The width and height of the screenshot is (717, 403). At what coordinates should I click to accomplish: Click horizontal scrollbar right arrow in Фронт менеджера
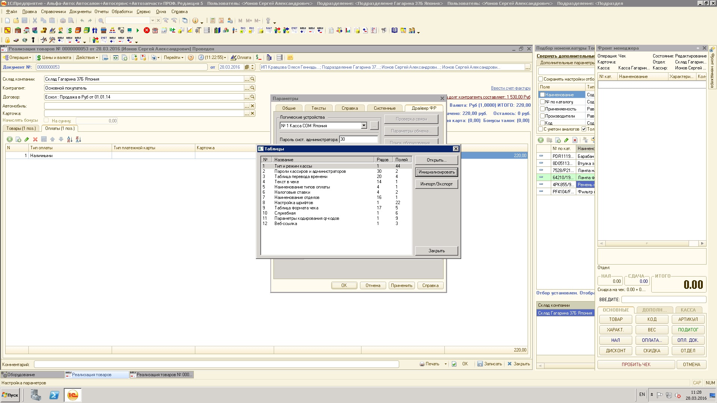tap(702, 243)
